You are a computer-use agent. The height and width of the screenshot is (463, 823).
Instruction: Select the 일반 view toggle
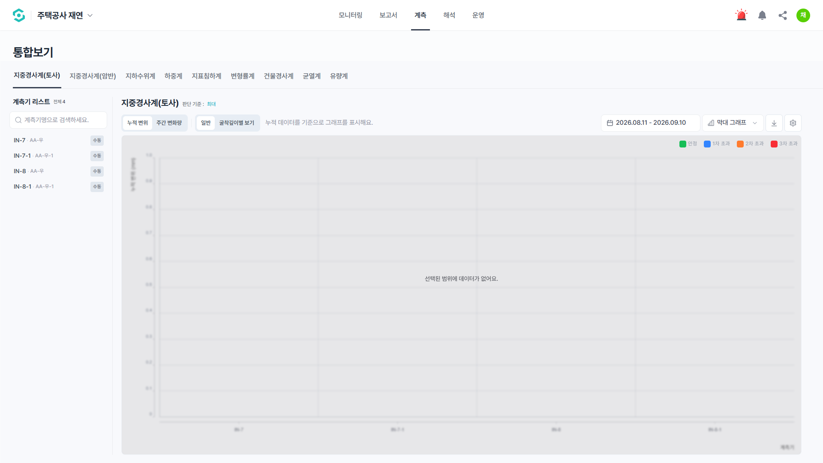point(206,123)
